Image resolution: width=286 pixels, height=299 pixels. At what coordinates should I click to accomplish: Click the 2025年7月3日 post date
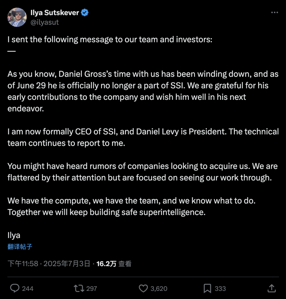[67, 264]
